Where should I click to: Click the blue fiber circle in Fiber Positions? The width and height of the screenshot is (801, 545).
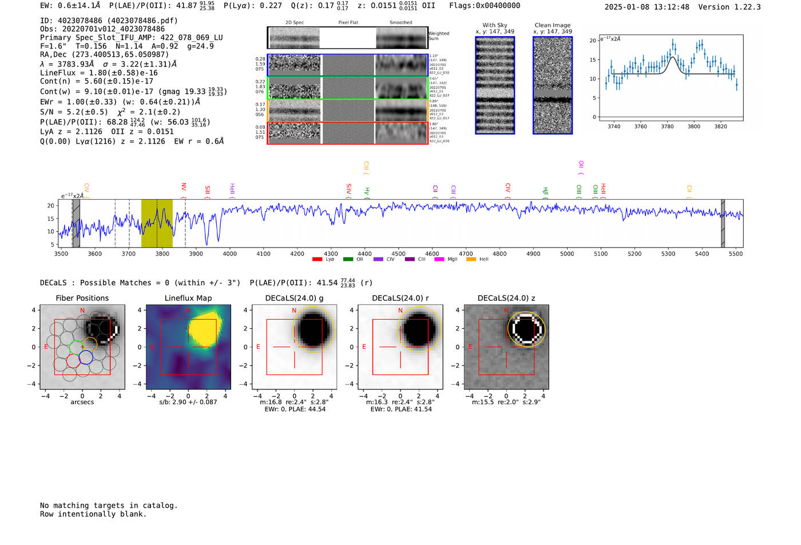click(86, 357)
